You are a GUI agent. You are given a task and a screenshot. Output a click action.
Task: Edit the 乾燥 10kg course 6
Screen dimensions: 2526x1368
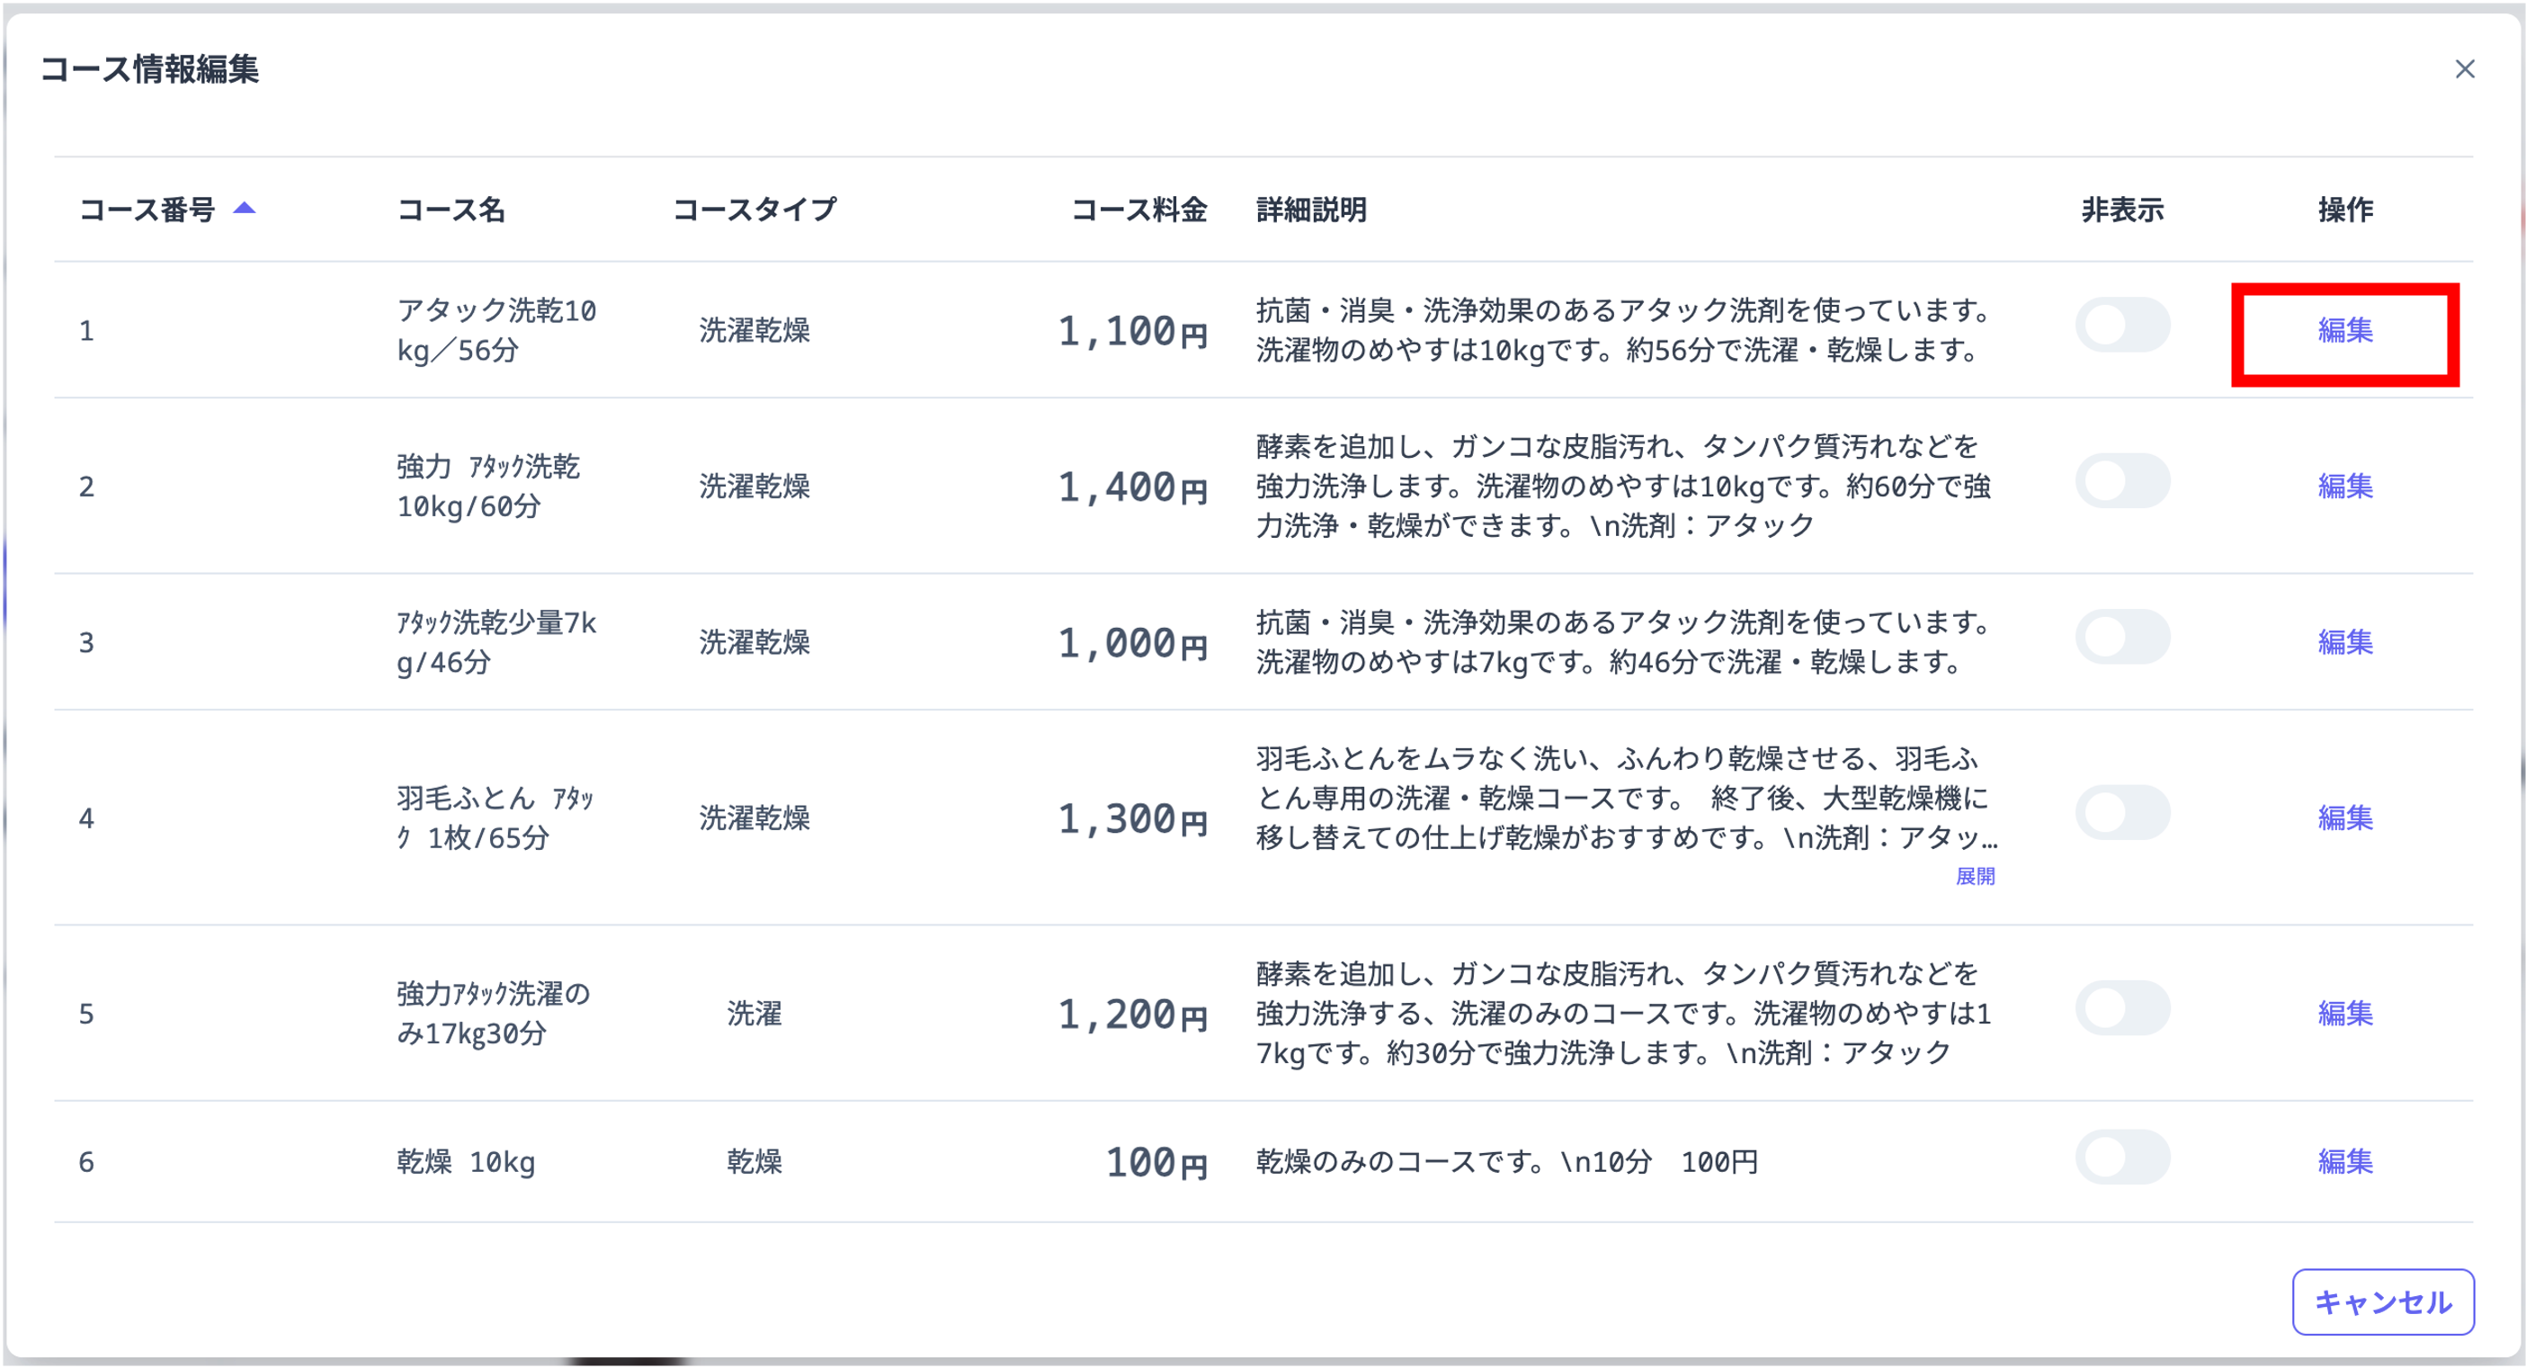(2344, 1162)
